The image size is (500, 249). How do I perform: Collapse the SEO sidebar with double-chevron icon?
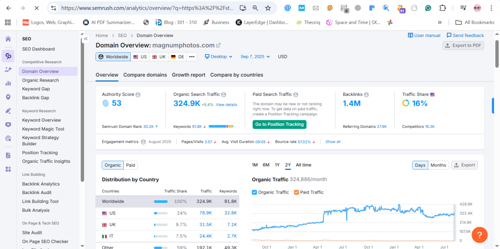(85, 39)
